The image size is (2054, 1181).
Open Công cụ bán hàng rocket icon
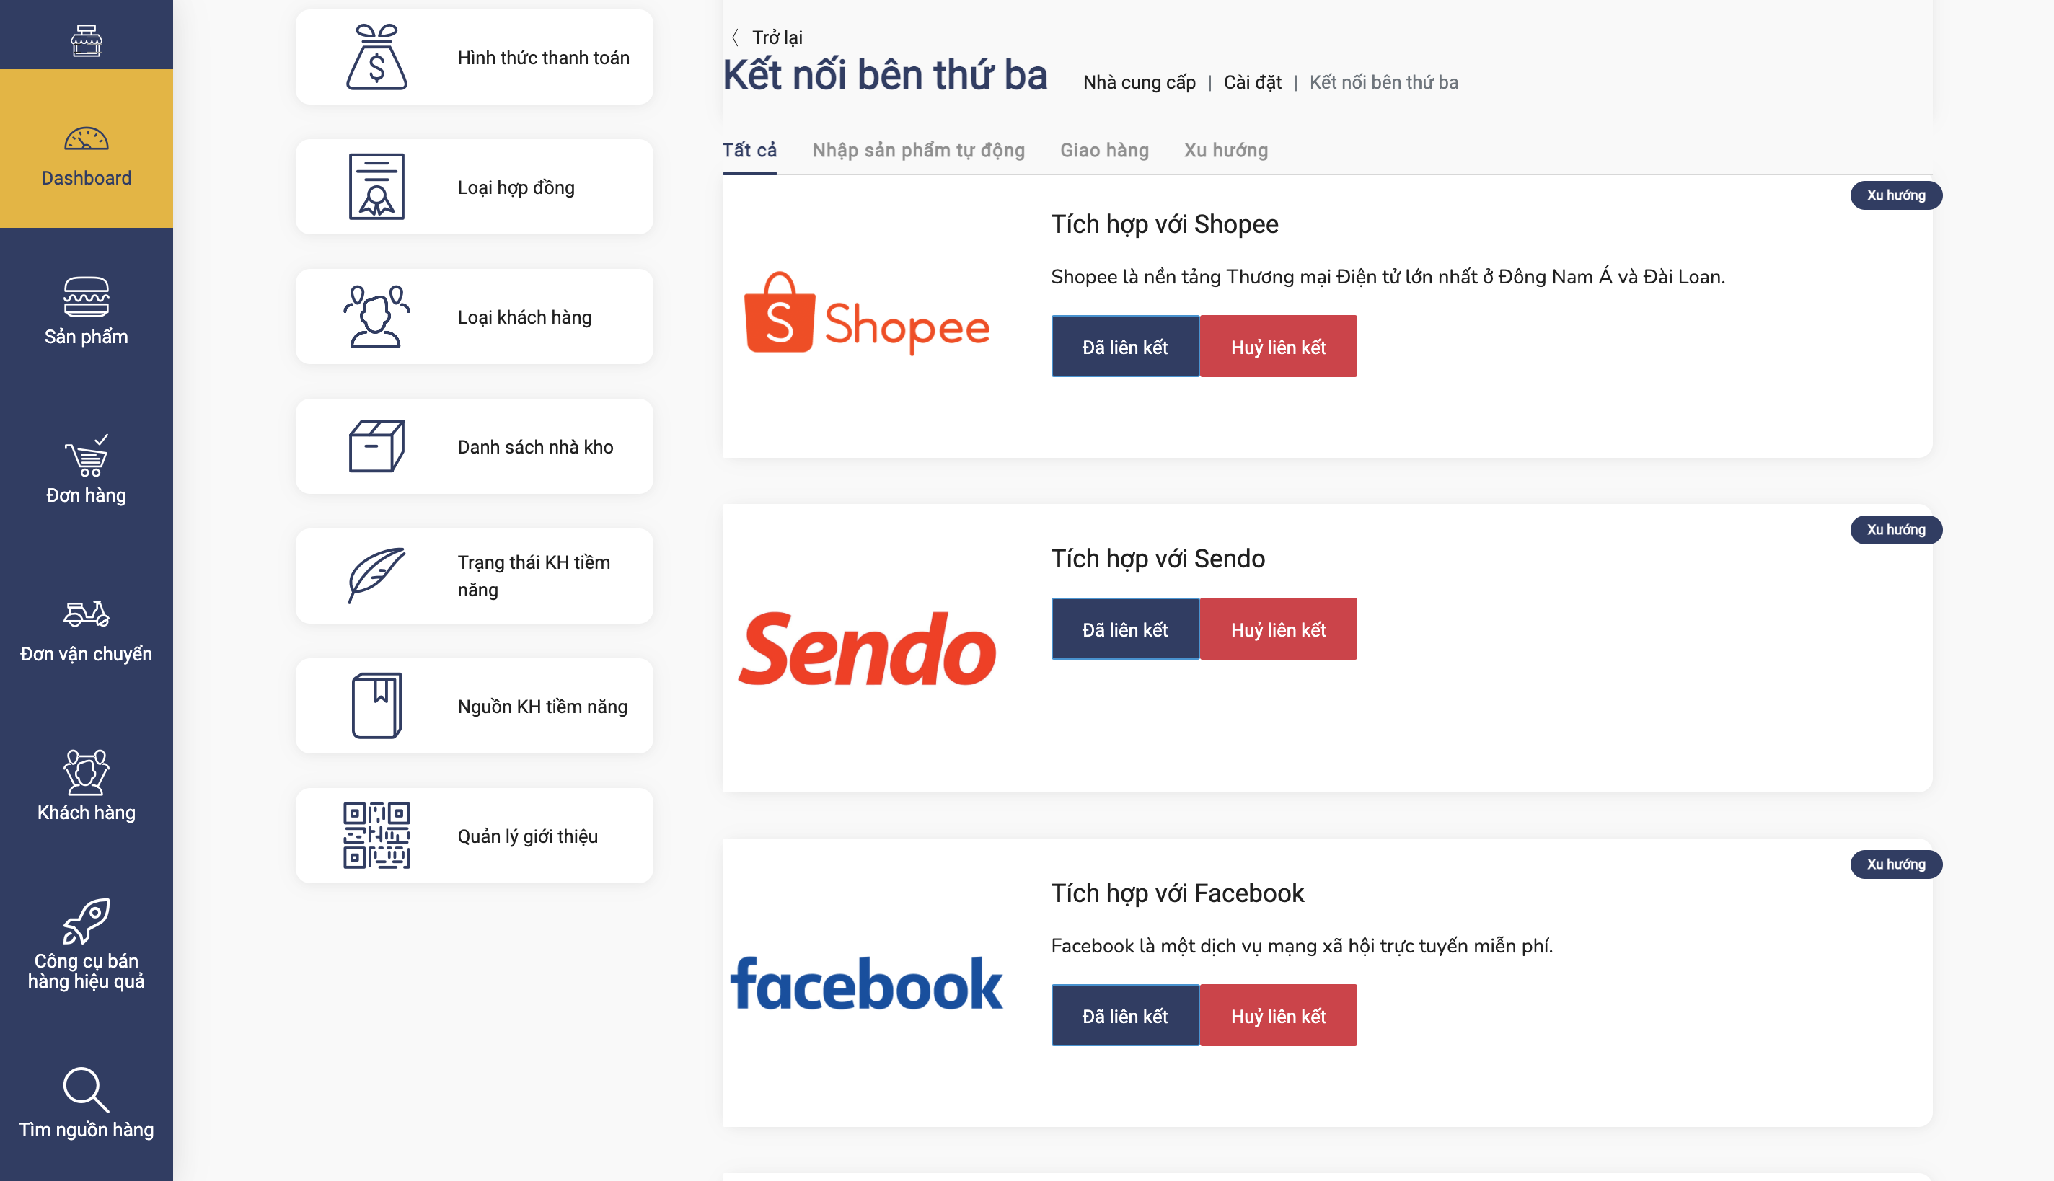click(86, 921)
